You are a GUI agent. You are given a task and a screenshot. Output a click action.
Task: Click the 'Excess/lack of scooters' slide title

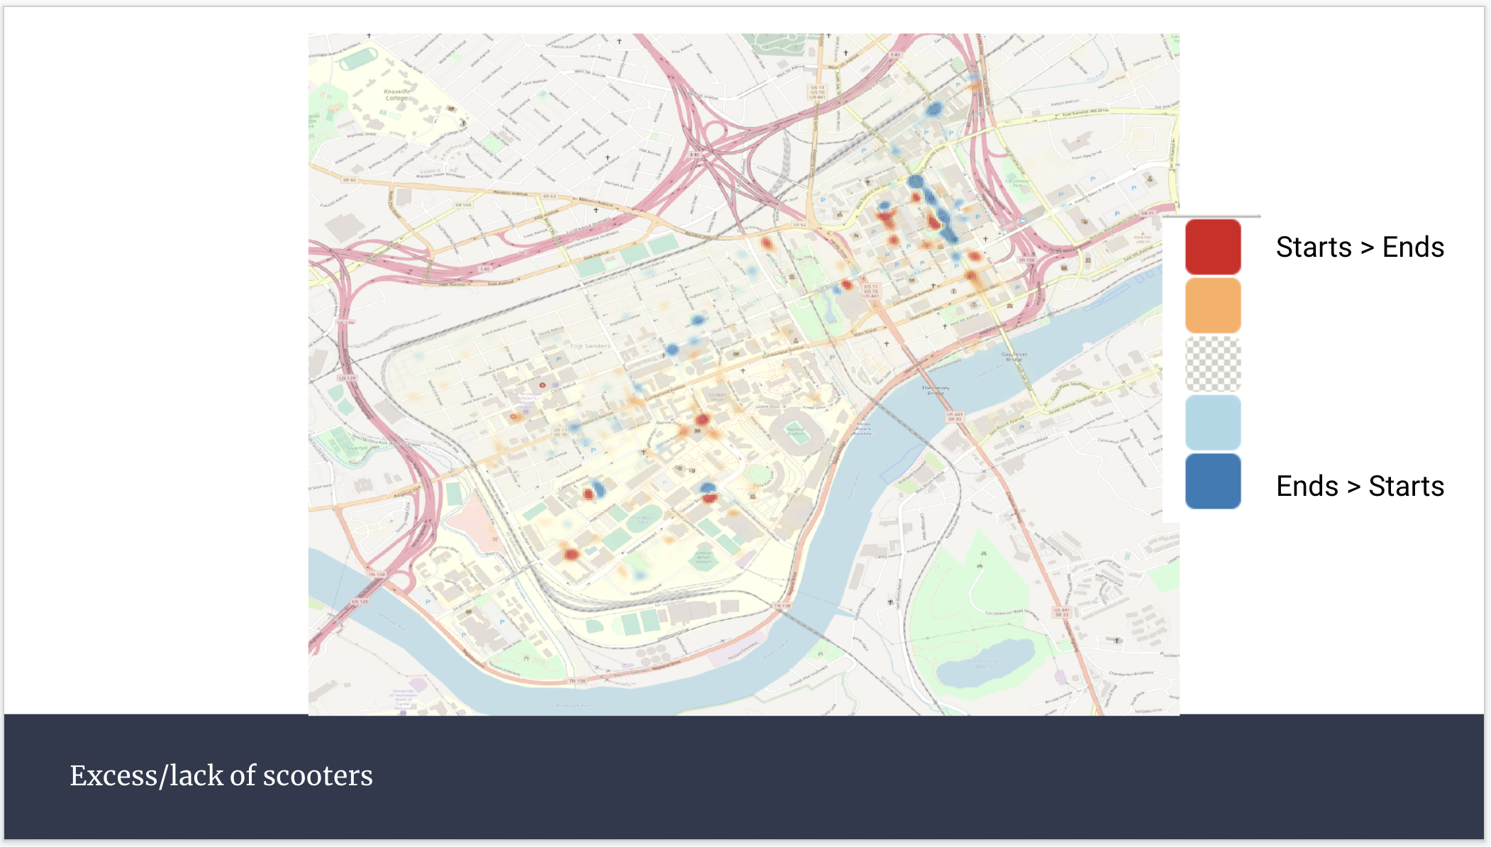click(221, 775)
